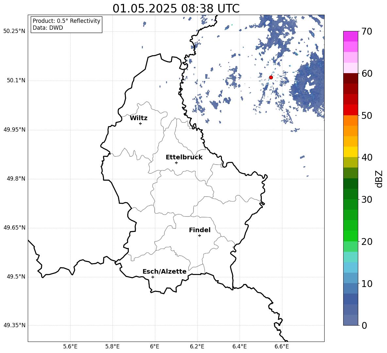The height and width of the screenshot is (353, 387).
Task: Click the Wiltz city label
Action: [x=139, y=118]
